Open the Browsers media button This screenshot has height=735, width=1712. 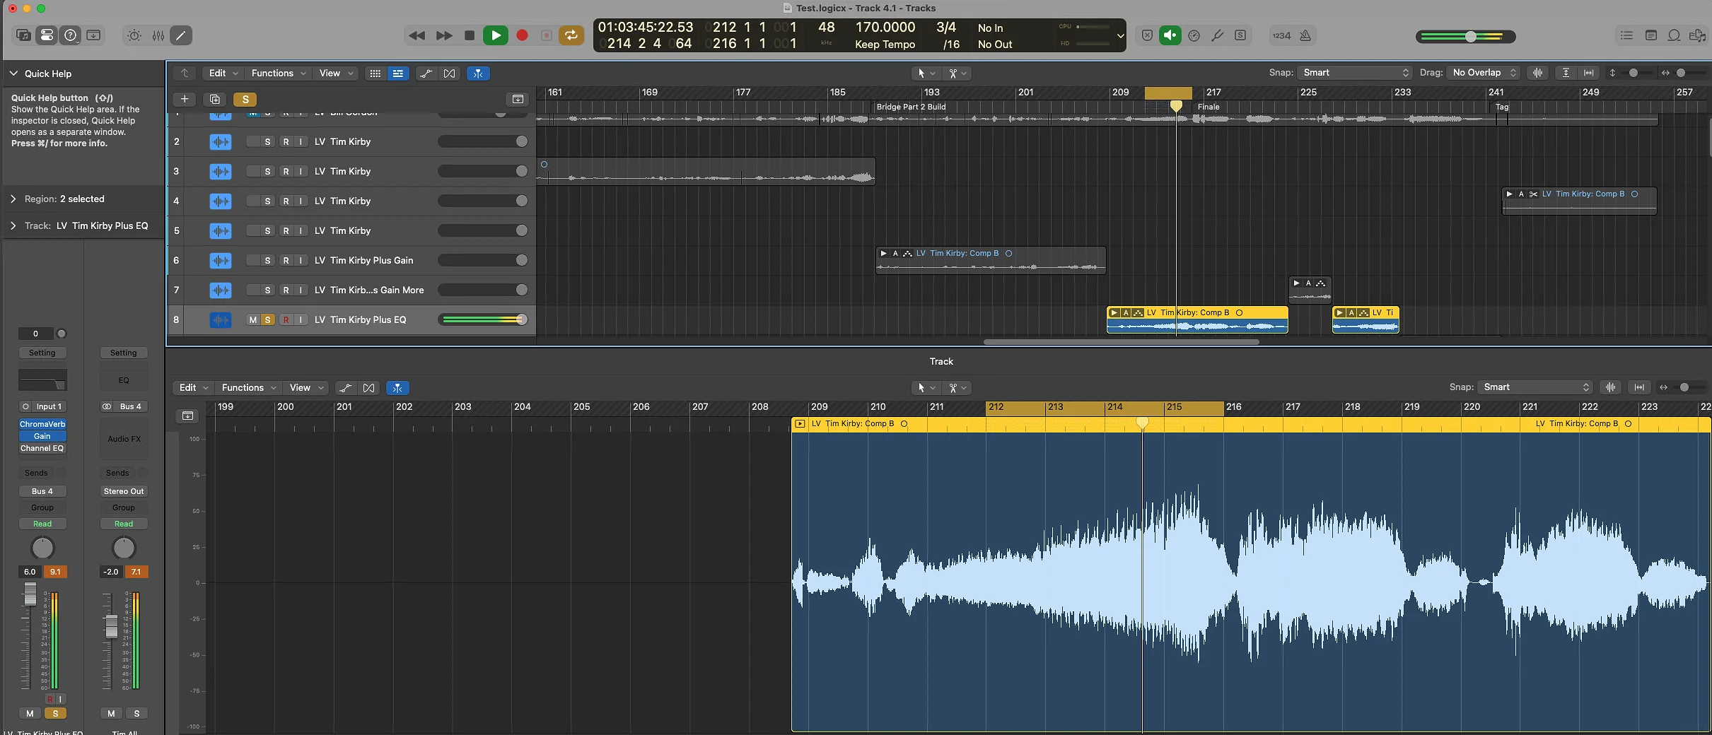pos(1697,35)
